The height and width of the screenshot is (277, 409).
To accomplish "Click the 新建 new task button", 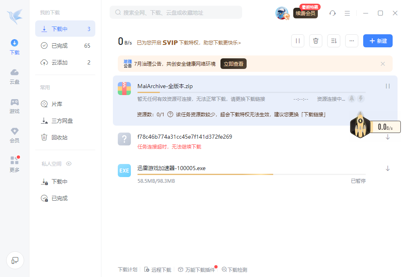I will tap(378, 41).
